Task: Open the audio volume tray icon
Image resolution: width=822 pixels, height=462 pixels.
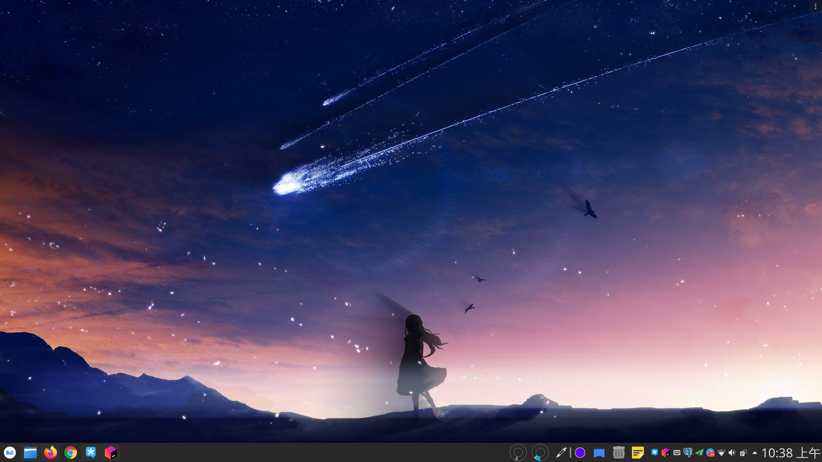Action: [732, 453]
